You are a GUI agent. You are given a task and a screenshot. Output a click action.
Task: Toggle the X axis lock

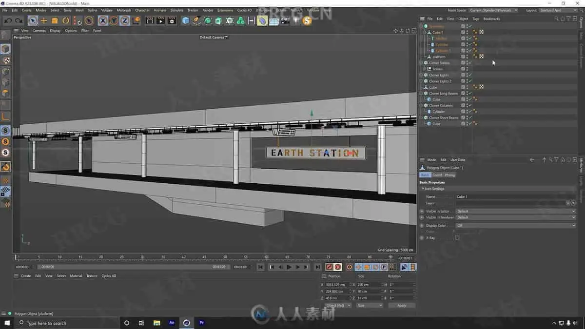[x=102, y=20]
